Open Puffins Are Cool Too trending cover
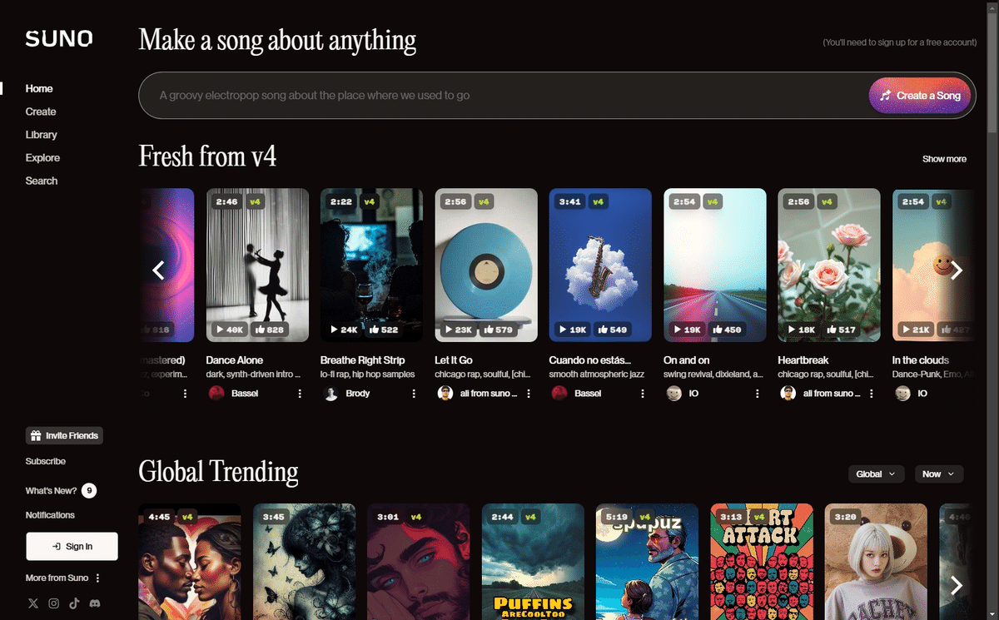This screenshot has width=999, height=620. pos(533,562)
